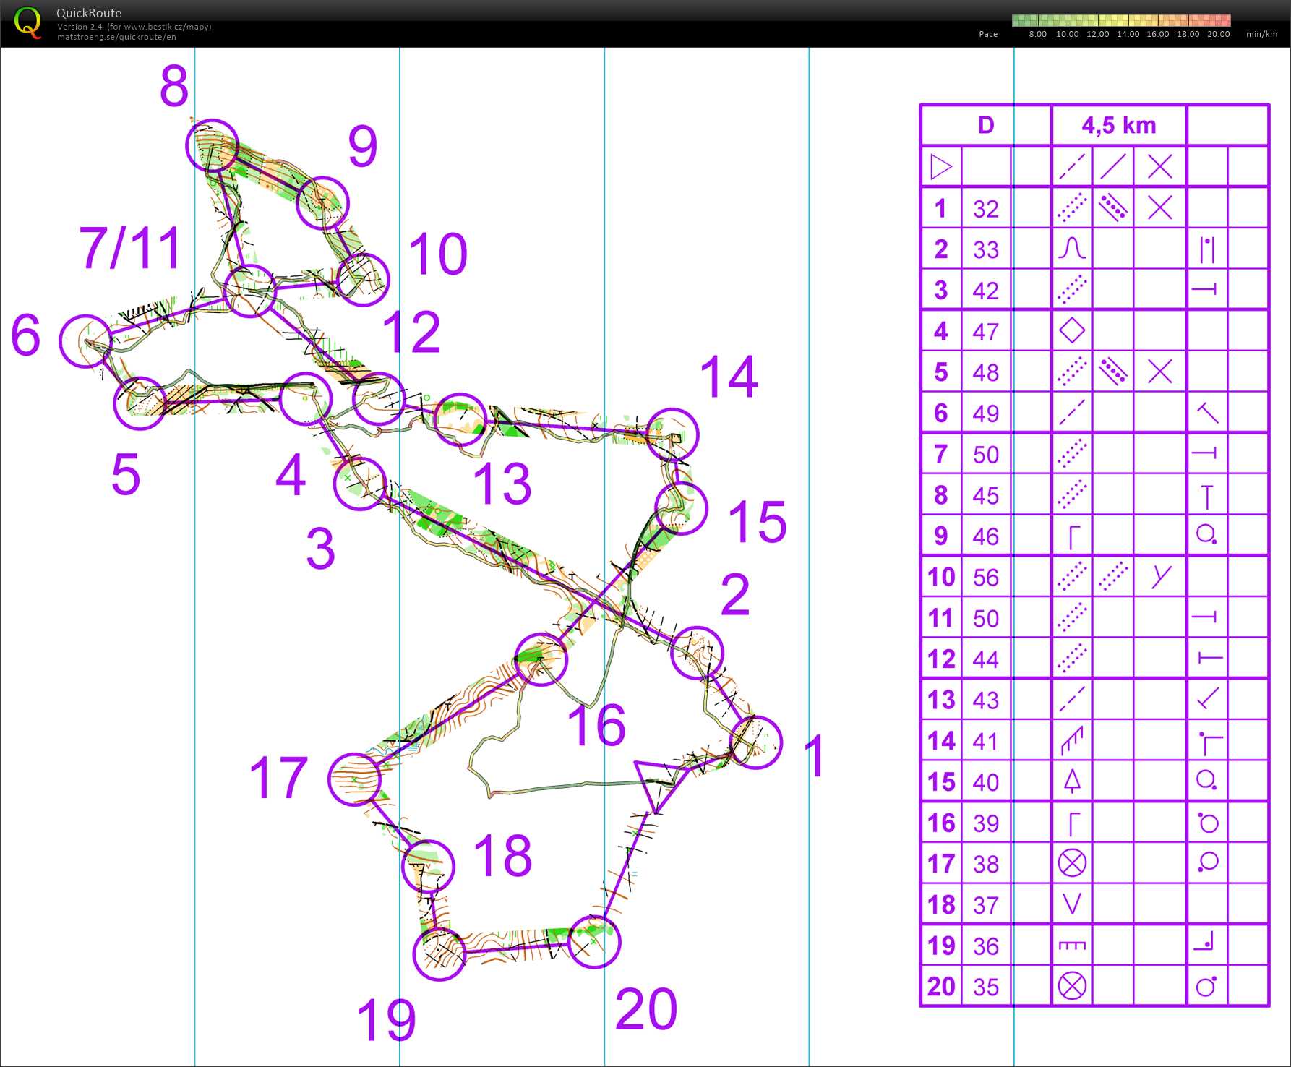Click the 20:00 pace scale label
Screen dimensions: 1291x1067
tap(1218, 34)
